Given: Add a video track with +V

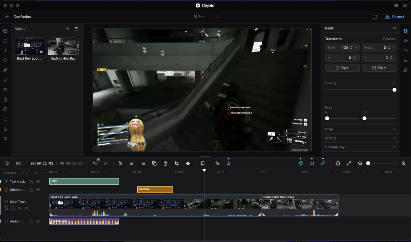Looking at the screenshot, I should (x=25, y=173).
